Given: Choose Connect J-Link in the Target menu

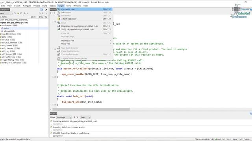Looking at the screenshot, I should [x=85, y=9].
